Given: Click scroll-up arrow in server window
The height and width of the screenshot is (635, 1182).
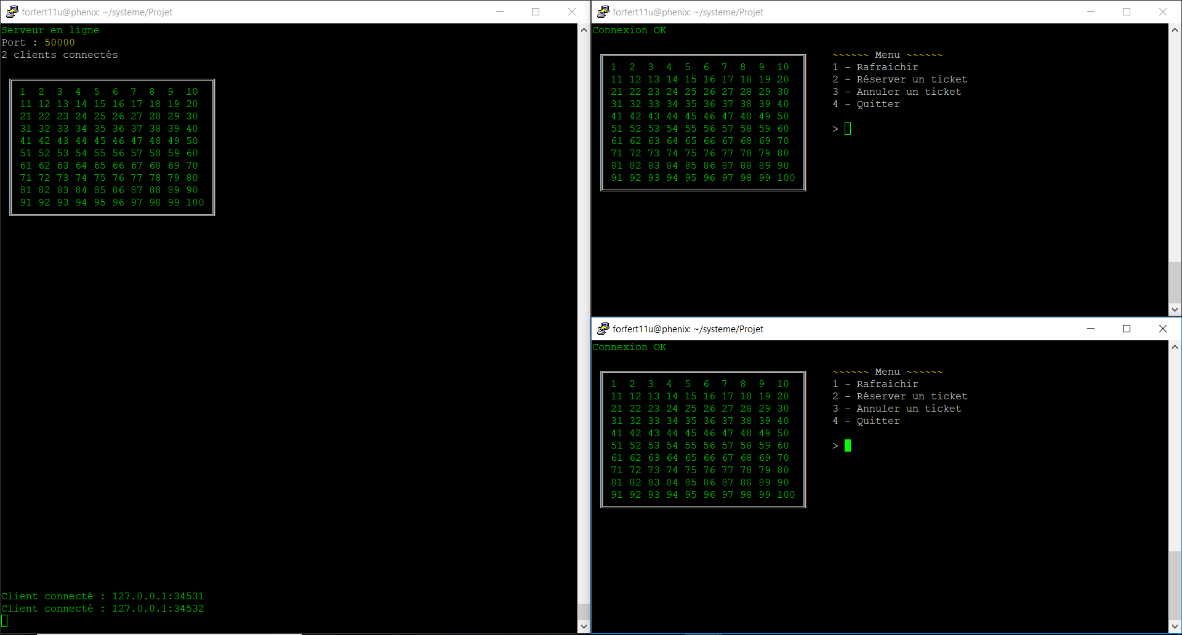Looking at the screenshot, I should coord(584,30).
